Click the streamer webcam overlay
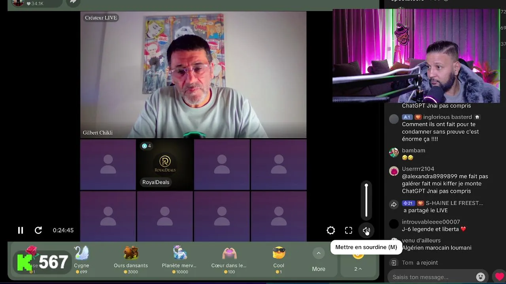Screen dimensions: 506x284 pos(416,56)
